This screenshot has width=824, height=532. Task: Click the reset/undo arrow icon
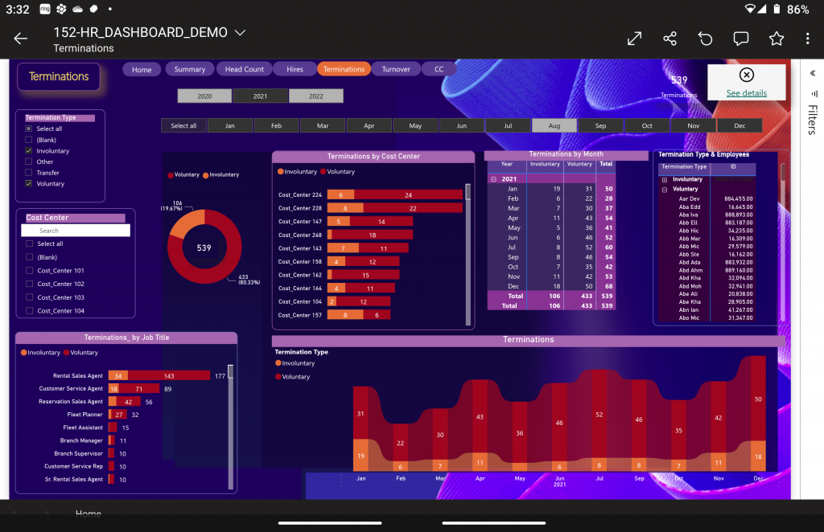[x=706, y=39]
